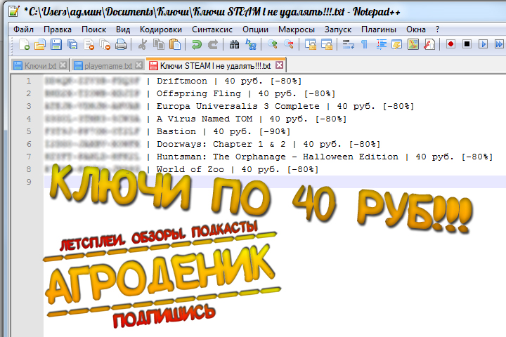This screenshot has height=337, width=506.
Task: Stop macro recording with black square
Action: (467, 44)
